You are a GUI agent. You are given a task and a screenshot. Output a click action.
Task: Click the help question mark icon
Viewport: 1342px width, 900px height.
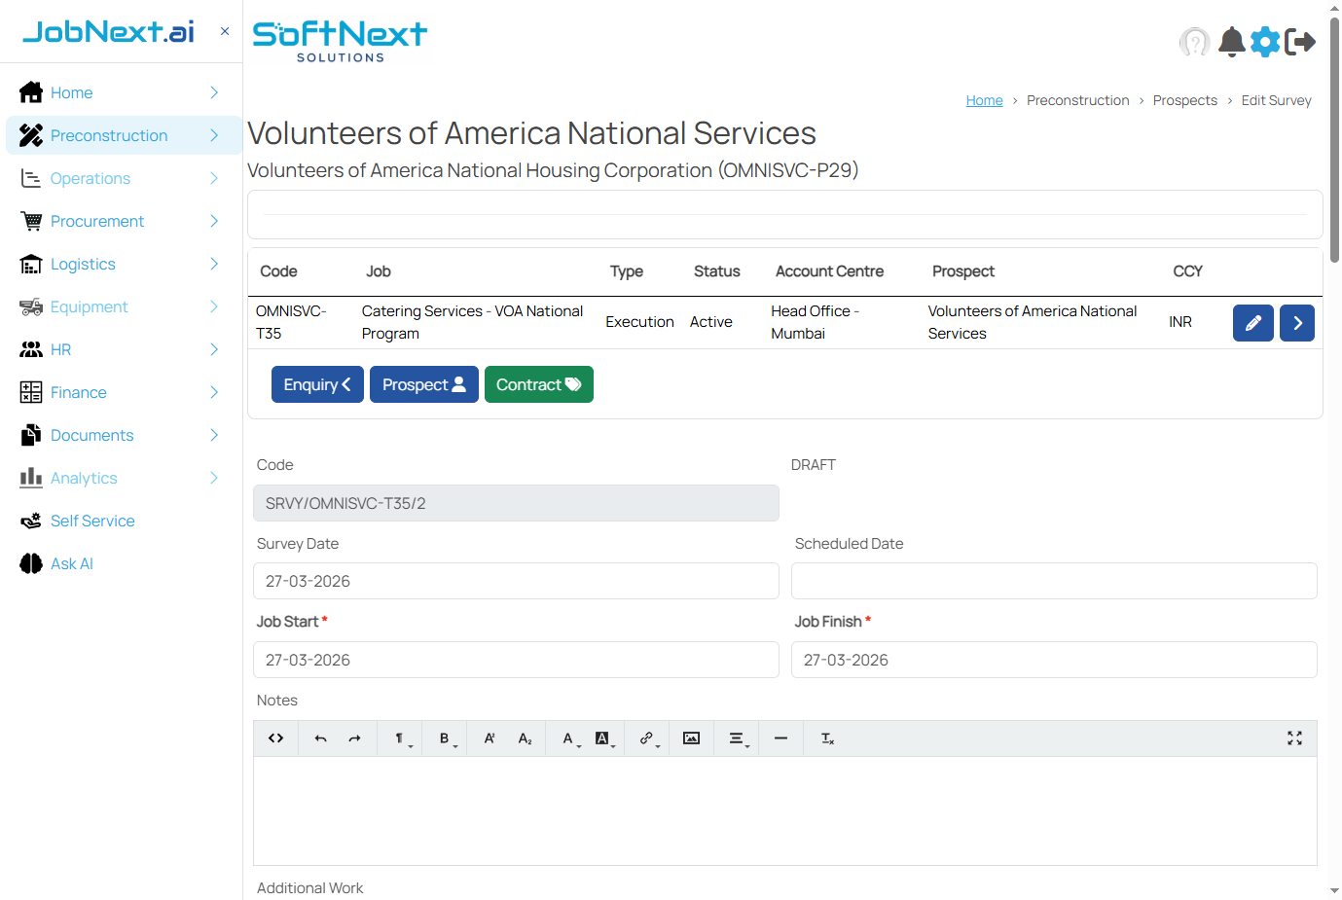1195,42
